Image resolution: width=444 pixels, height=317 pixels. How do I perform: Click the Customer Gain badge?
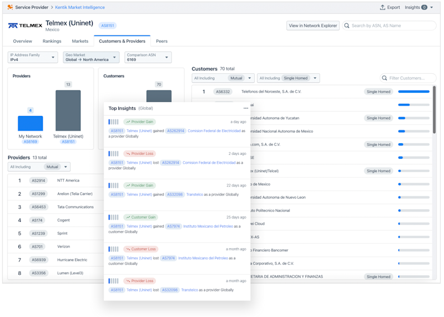(141, 217)
